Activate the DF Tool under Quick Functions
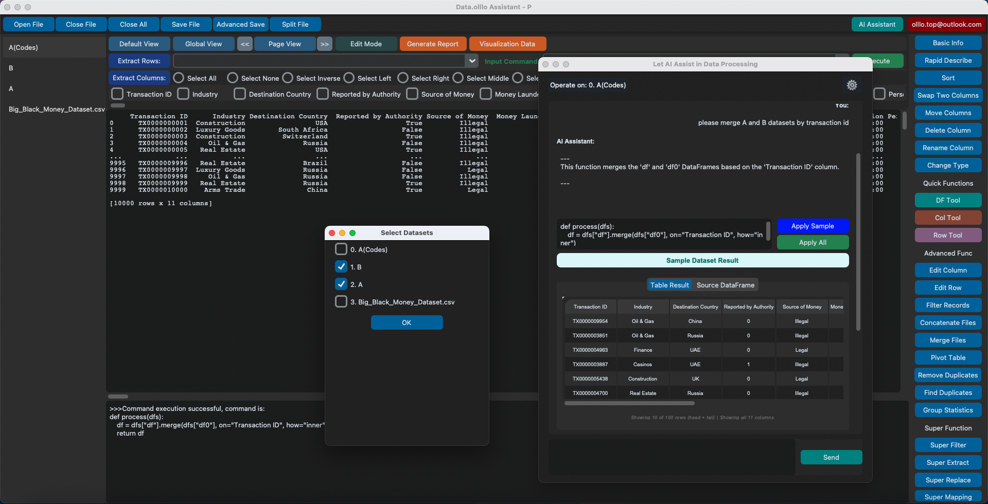 (x=947, y=200)
